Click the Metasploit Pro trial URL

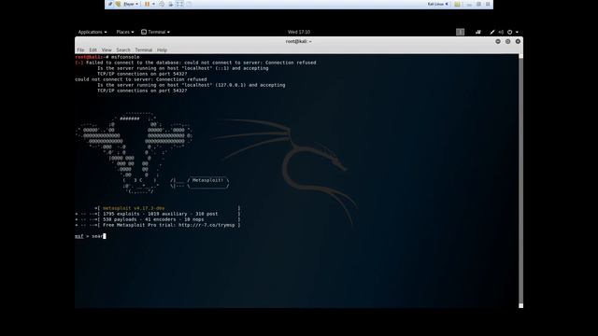[x=206, y=225]
